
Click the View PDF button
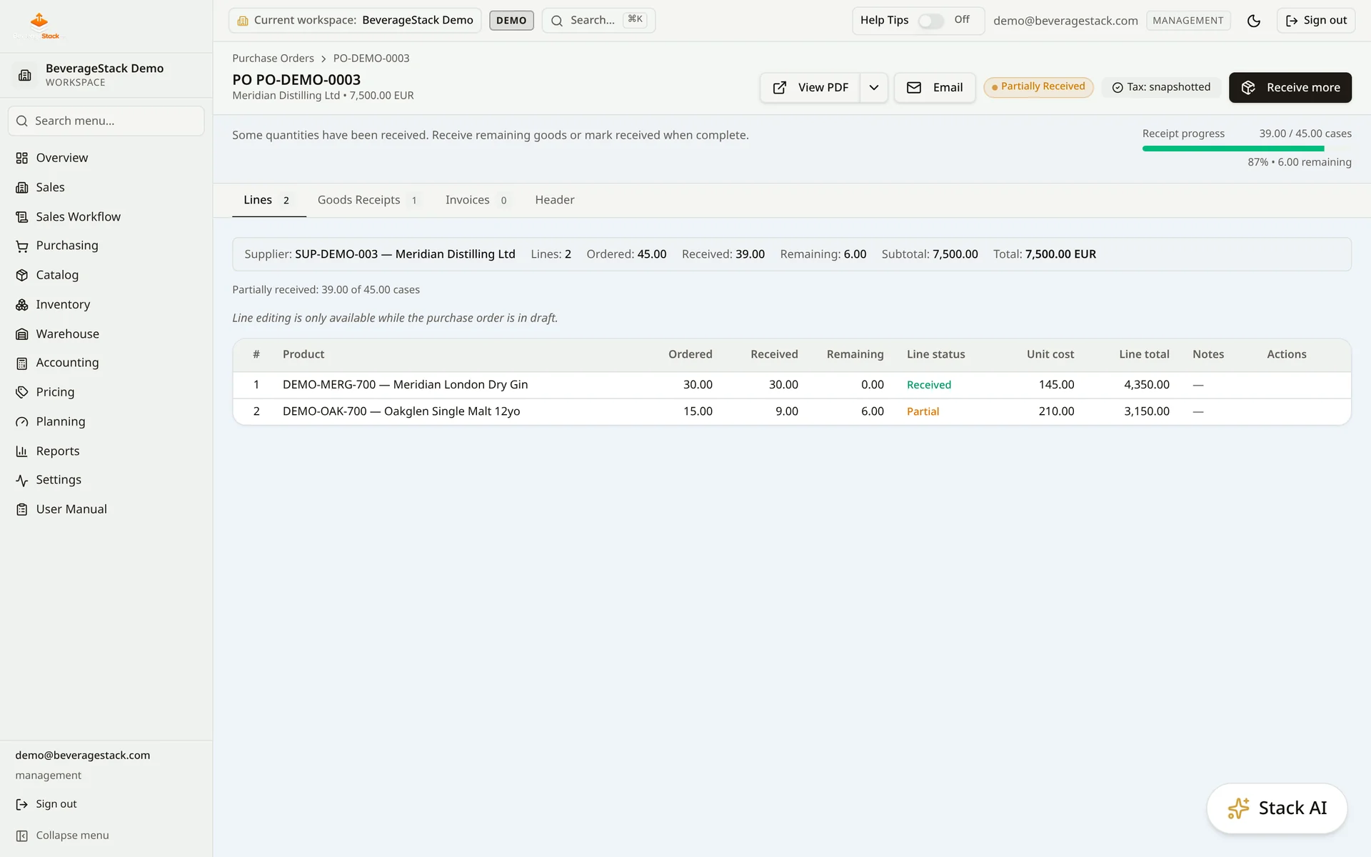(x=810, y=87)
